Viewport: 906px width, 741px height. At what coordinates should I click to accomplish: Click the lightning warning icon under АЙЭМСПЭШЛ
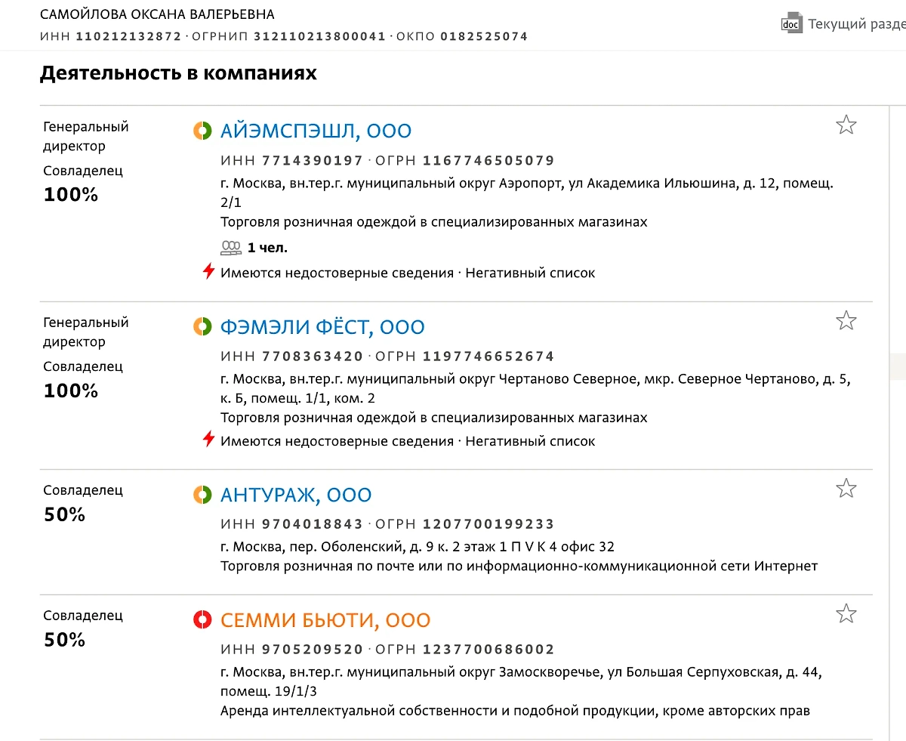[x=208, y=272]
